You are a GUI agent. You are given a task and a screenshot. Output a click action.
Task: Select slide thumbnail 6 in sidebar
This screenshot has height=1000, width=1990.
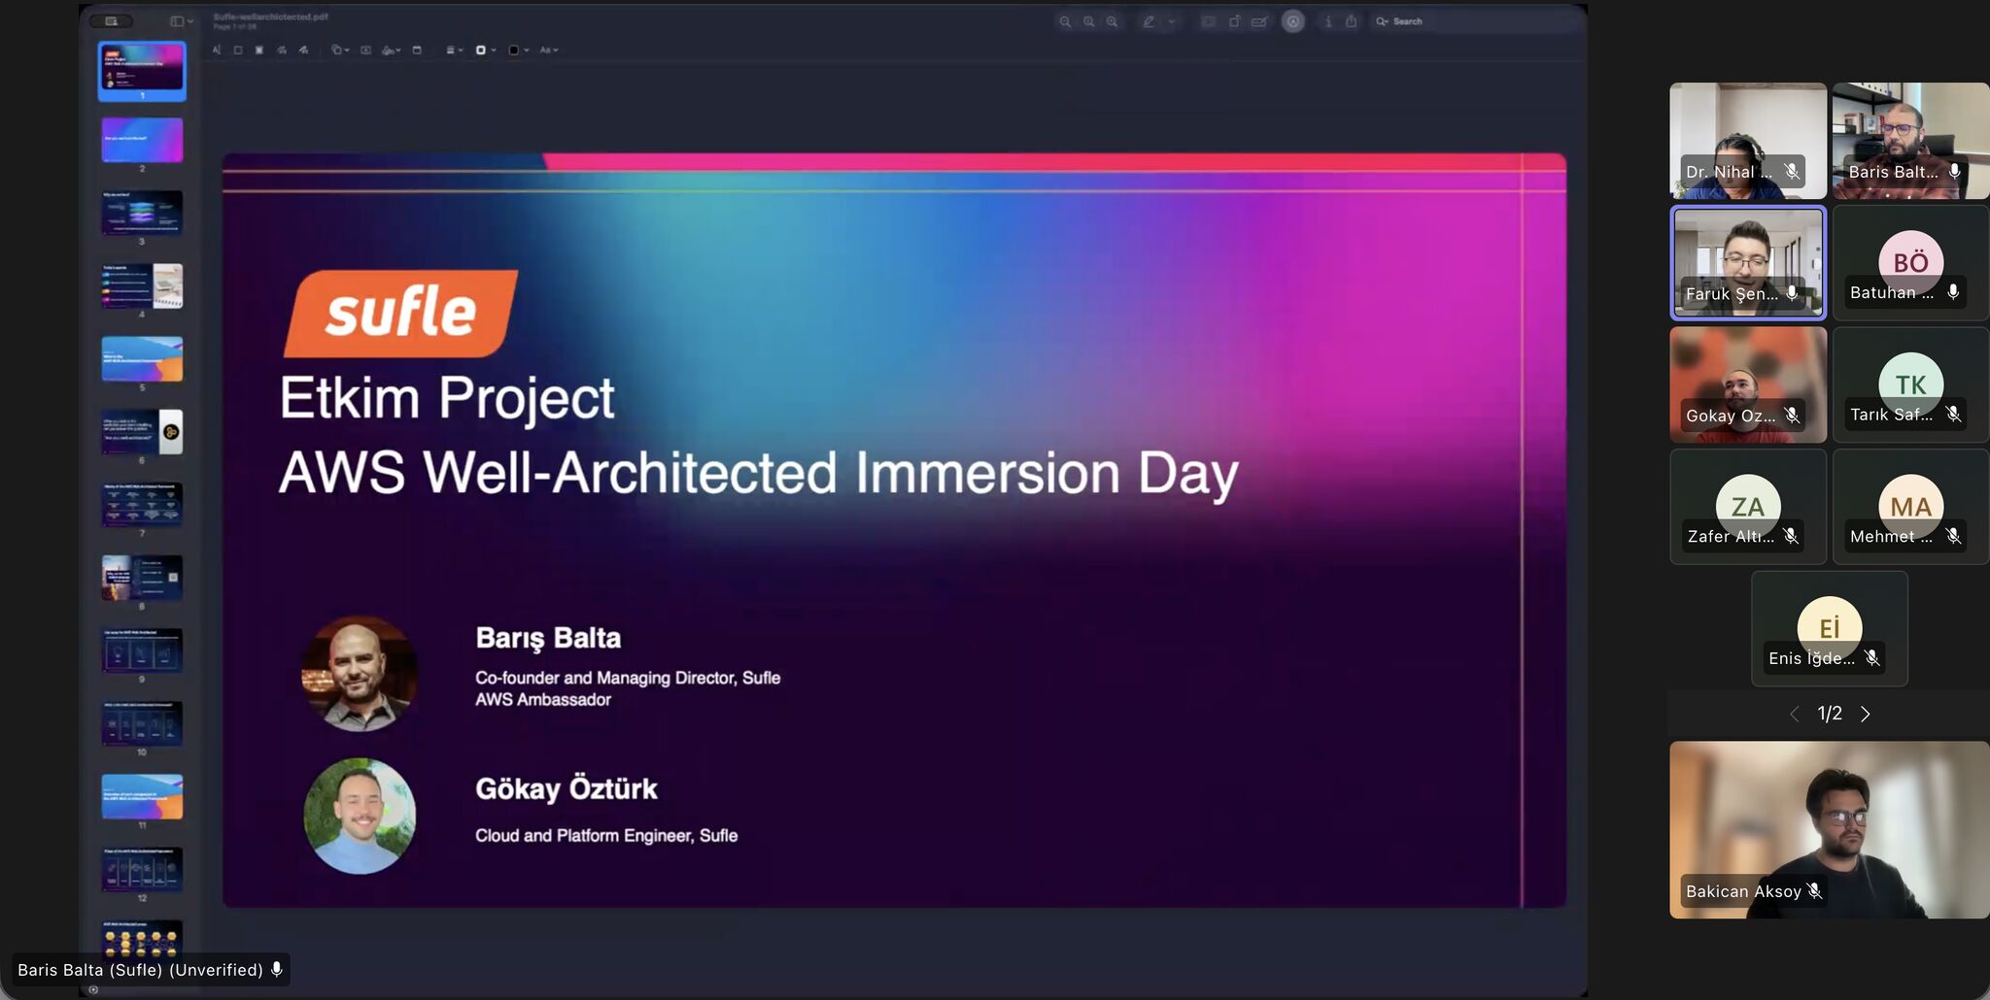(x=142, y=431)
